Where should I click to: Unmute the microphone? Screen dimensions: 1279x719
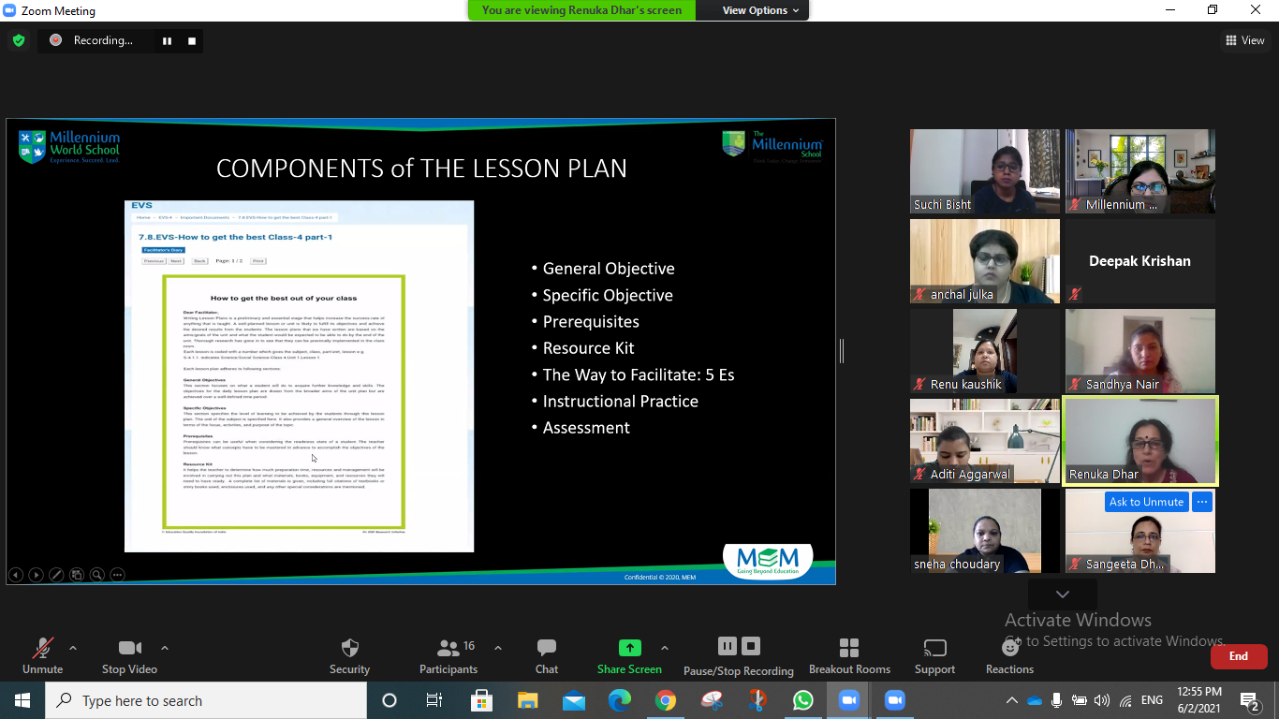42,655
